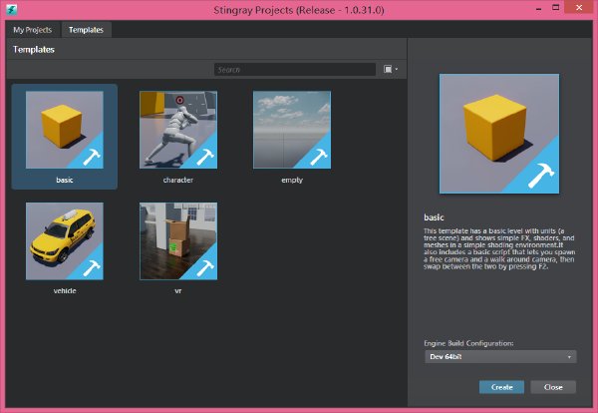Click the large basic preview image
Image resolution: width=598 pixels, height=413 pixels.
(499, 134)
